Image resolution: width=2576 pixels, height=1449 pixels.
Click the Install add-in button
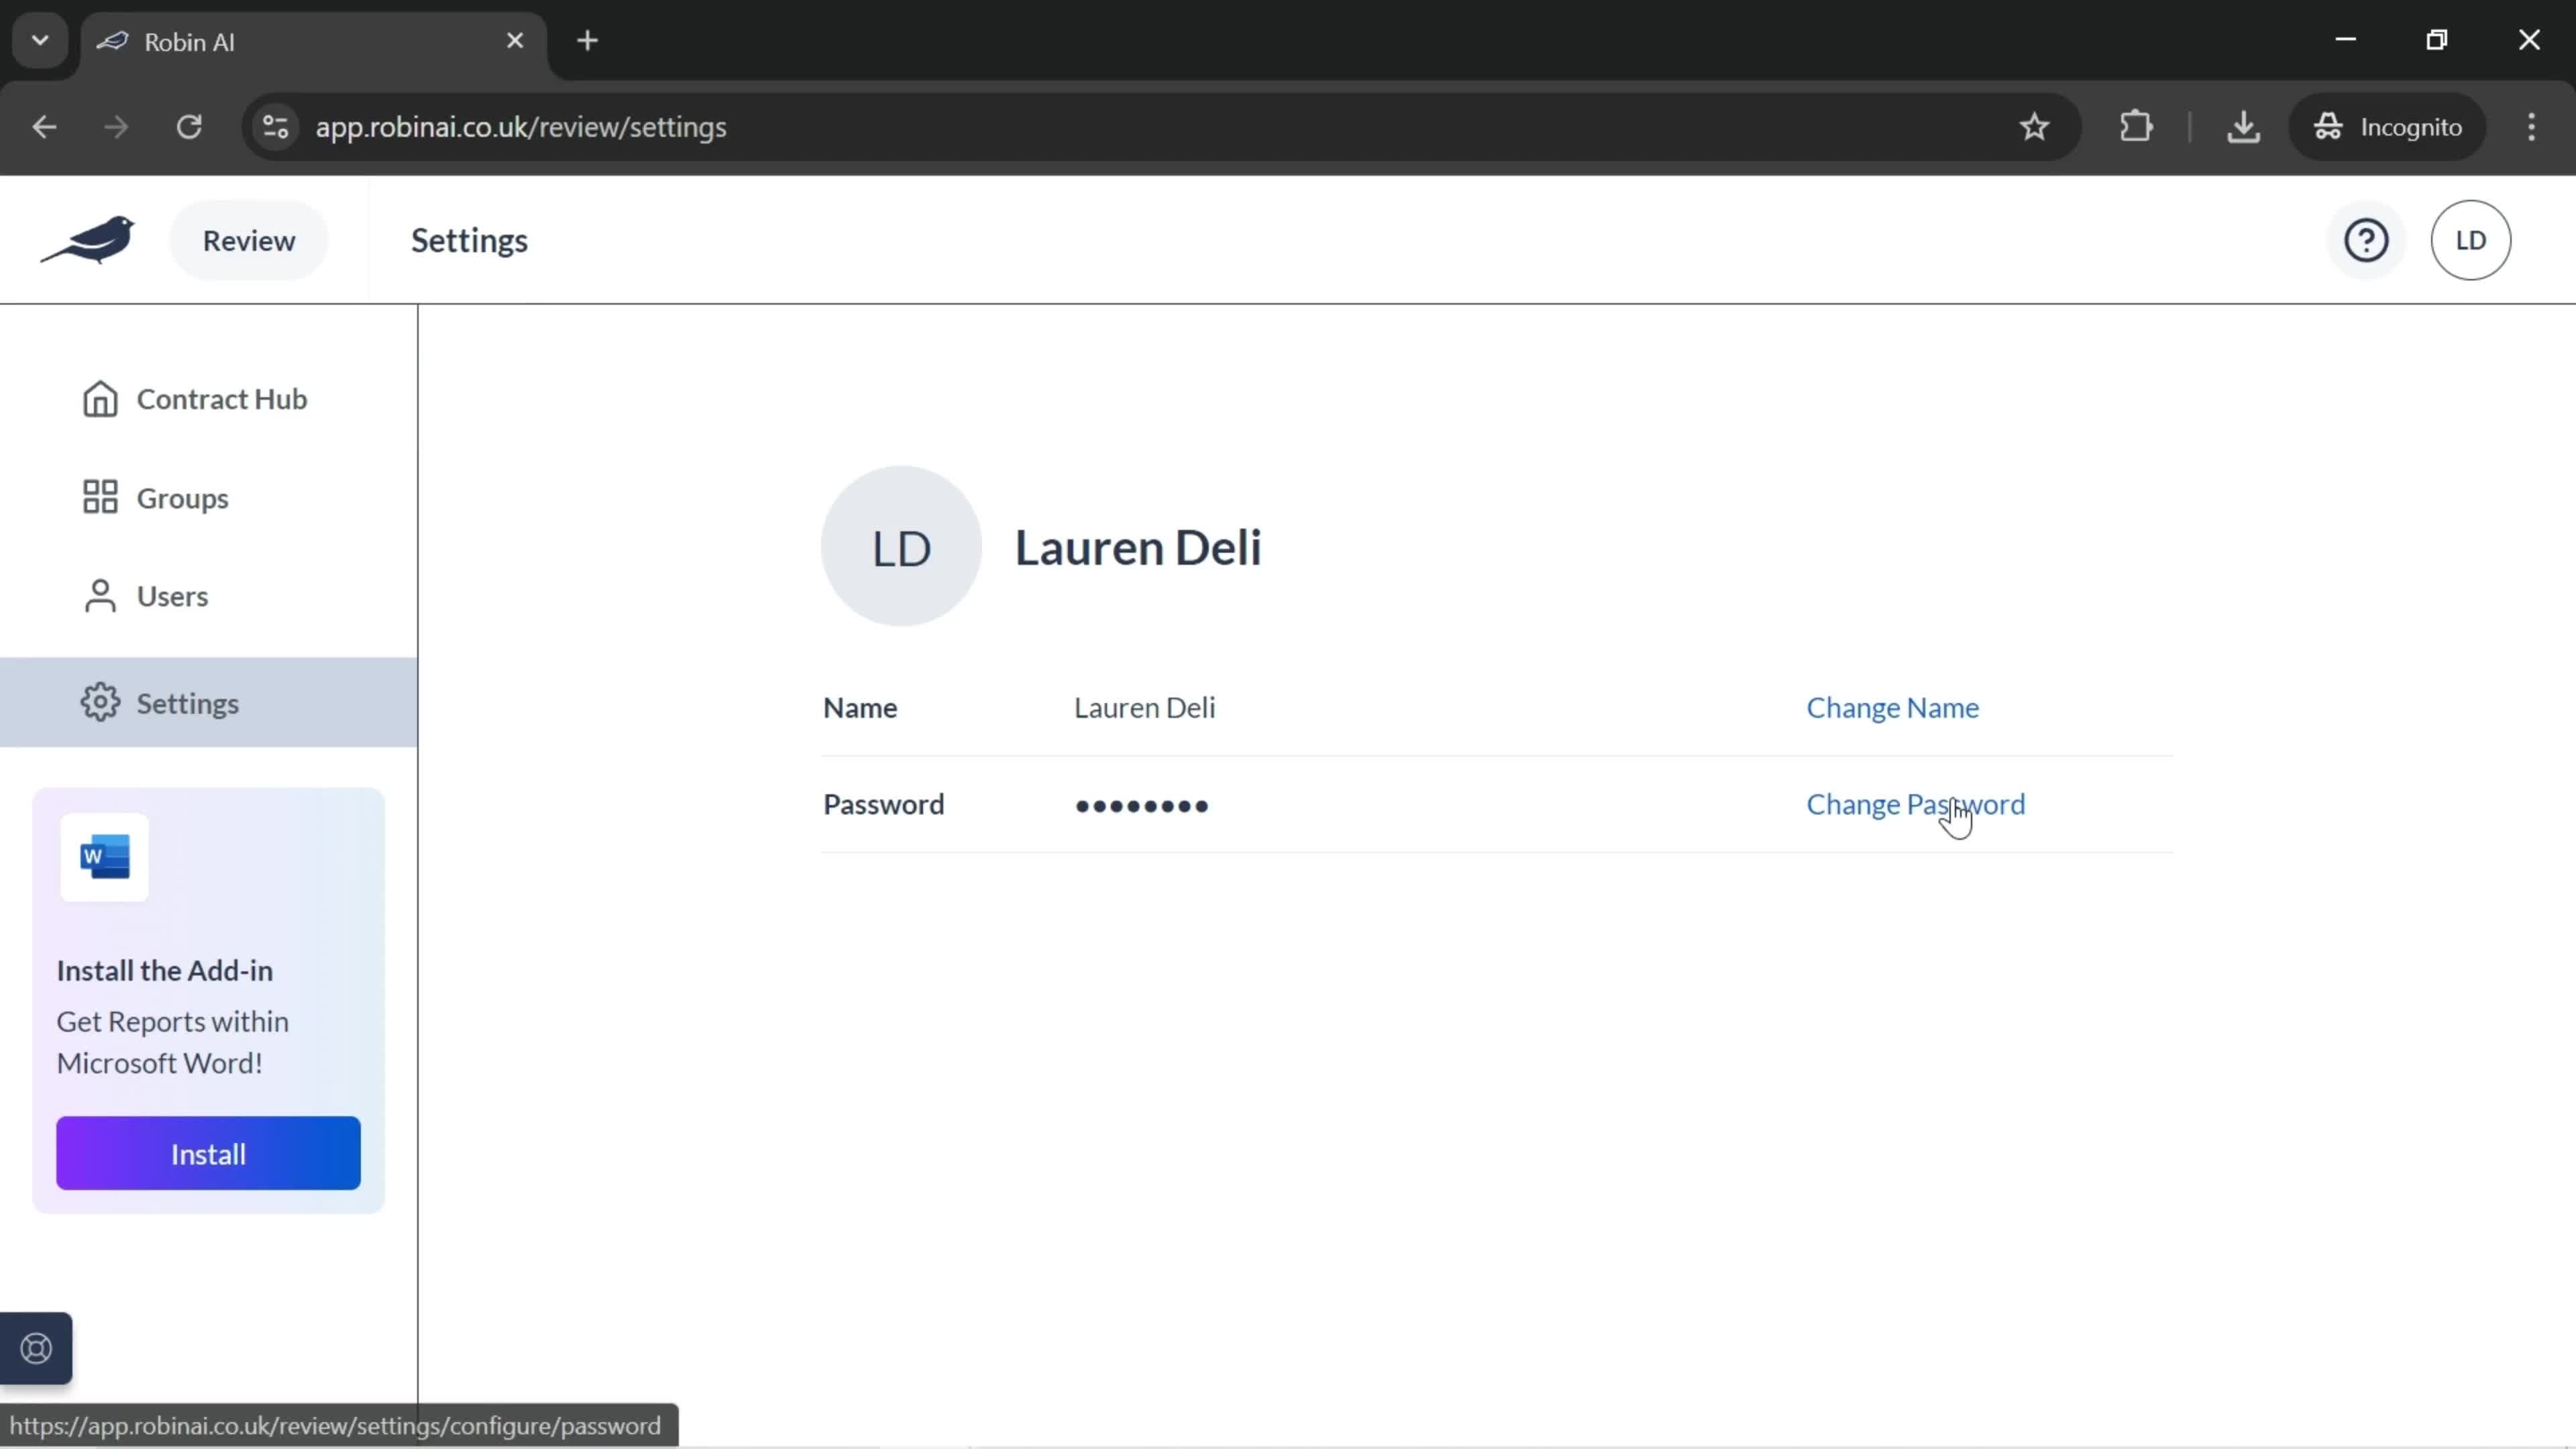click(207, 1154)
